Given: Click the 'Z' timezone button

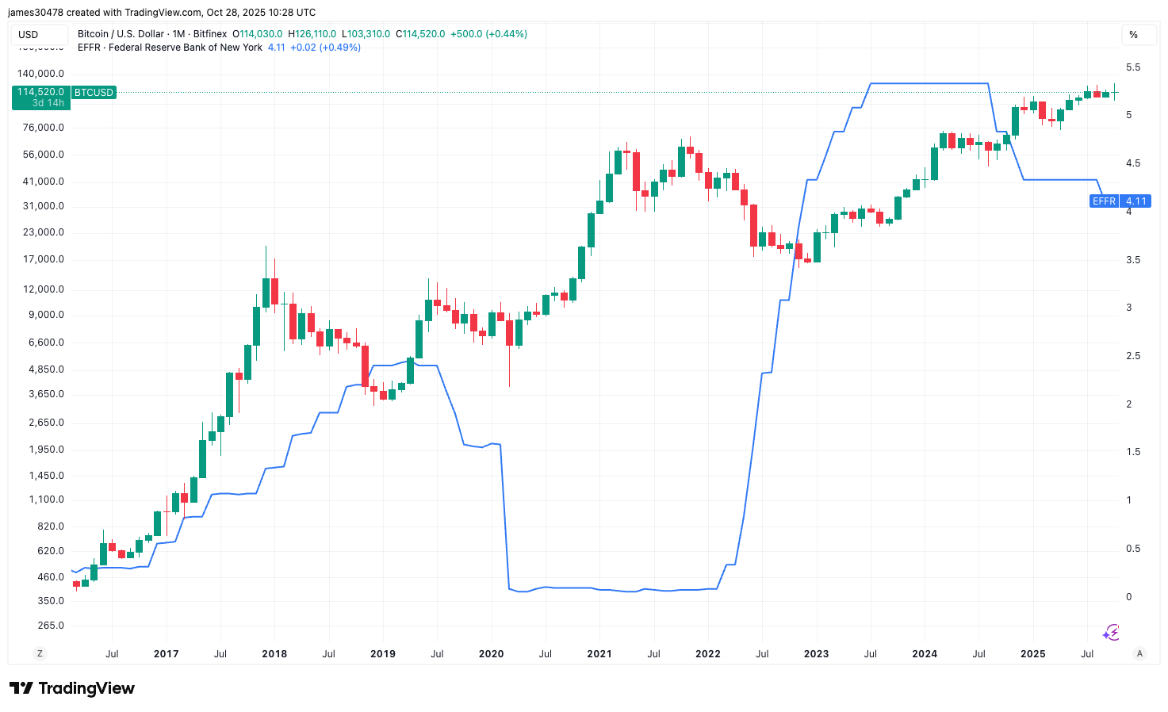Looking at the screenshot, I should point(40,653).
